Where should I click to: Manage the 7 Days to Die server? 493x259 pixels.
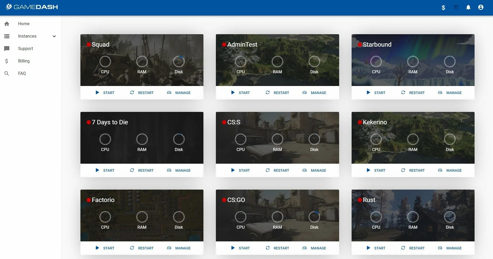tap(179, 170)
